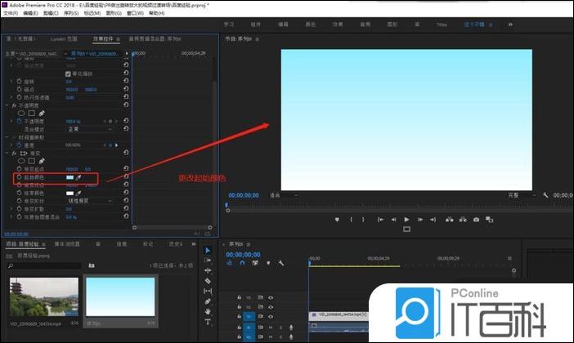Click Export Frame camera icon

477,220
